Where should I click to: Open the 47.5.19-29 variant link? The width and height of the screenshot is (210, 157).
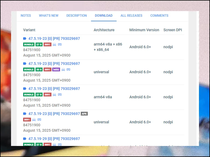click(54, 139)
